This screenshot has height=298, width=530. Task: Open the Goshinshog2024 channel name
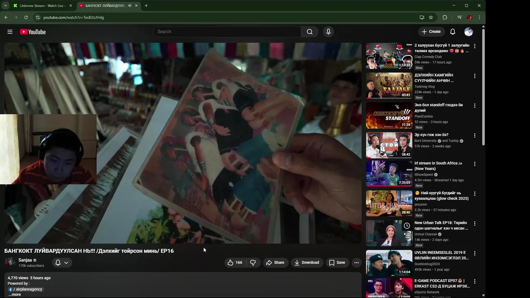[x=427, y=264]
